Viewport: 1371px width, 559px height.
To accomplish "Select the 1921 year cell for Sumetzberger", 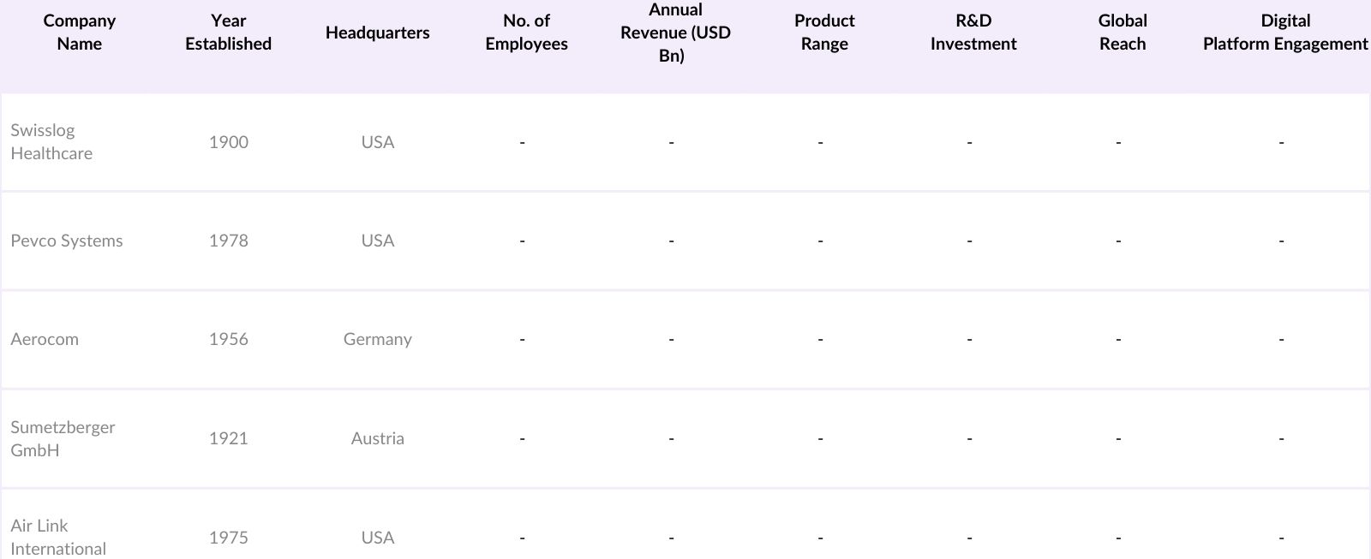I will 229,438.
